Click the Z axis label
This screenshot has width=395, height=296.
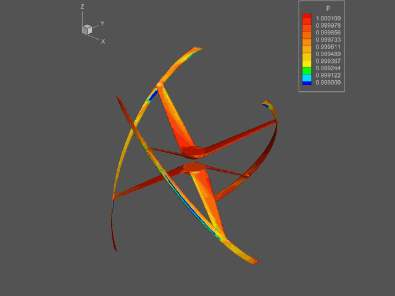click(x=82, y=7)
